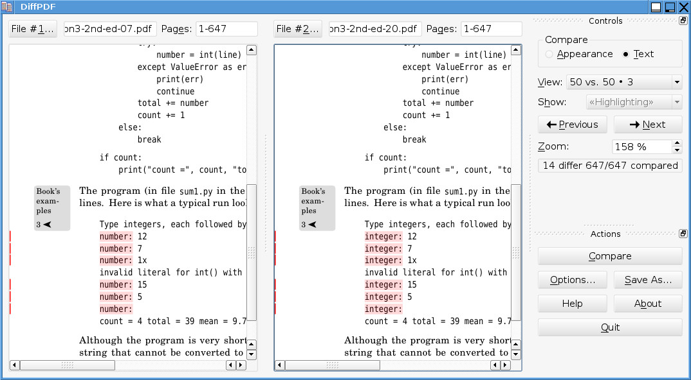The height and width of the screenshot is (380, 691).
Task: Right horizontal scroll arrow in File #2 viewer
Action: click(506, 365)
